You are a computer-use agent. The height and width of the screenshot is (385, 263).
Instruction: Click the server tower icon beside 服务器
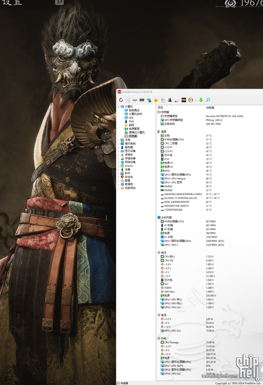pos(122,147)
